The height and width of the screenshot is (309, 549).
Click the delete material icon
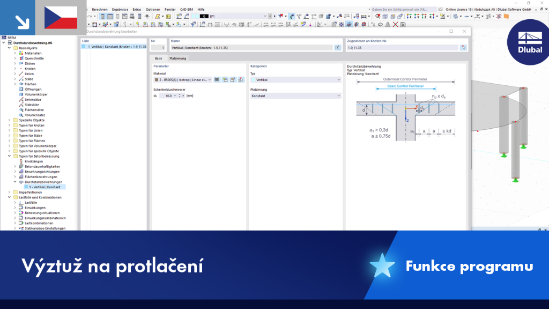tap(241, 80)
